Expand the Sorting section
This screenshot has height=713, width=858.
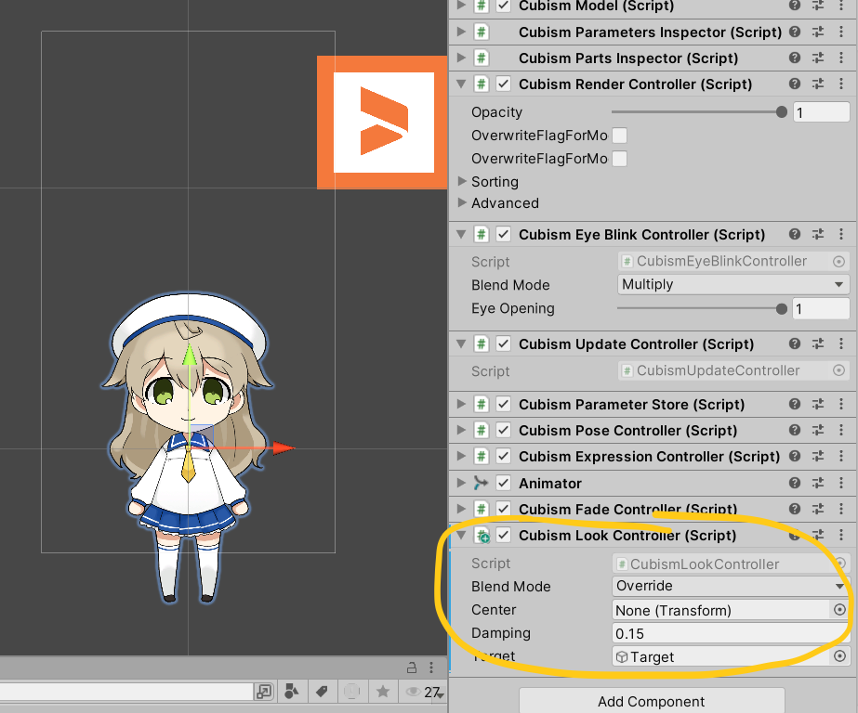(x=462, y=181)
